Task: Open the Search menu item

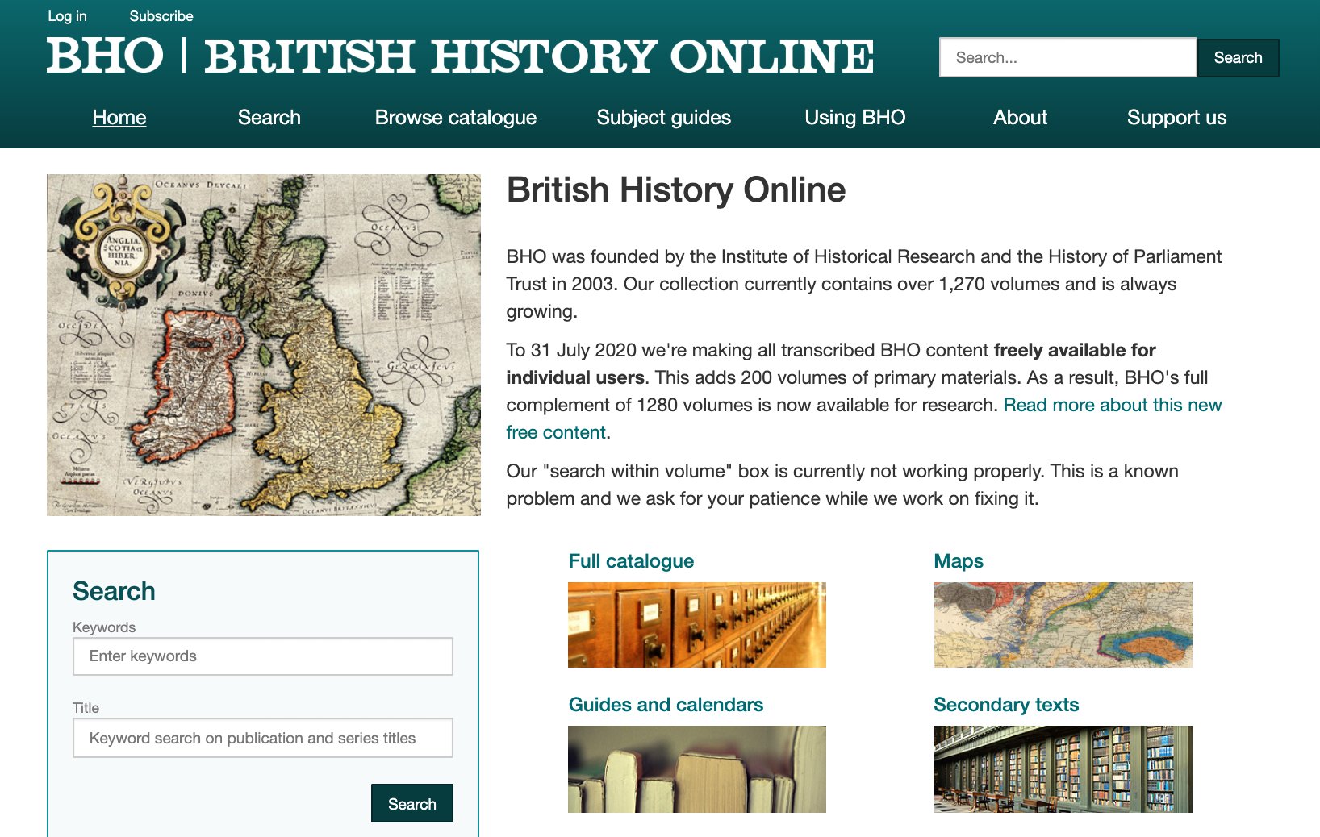Action: point(269,118)
